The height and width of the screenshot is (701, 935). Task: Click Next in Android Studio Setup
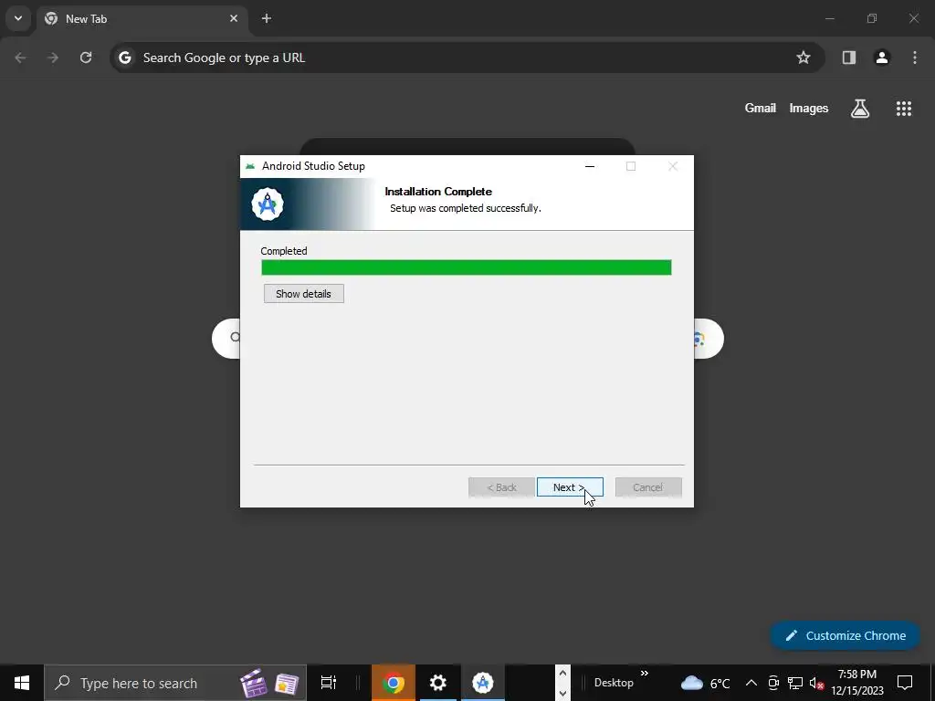570,487
